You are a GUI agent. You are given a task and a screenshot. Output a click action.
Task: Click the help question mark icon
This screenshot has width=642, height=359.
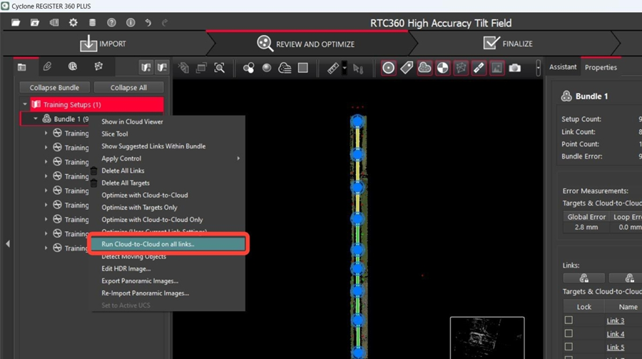[x=111, y=23]
